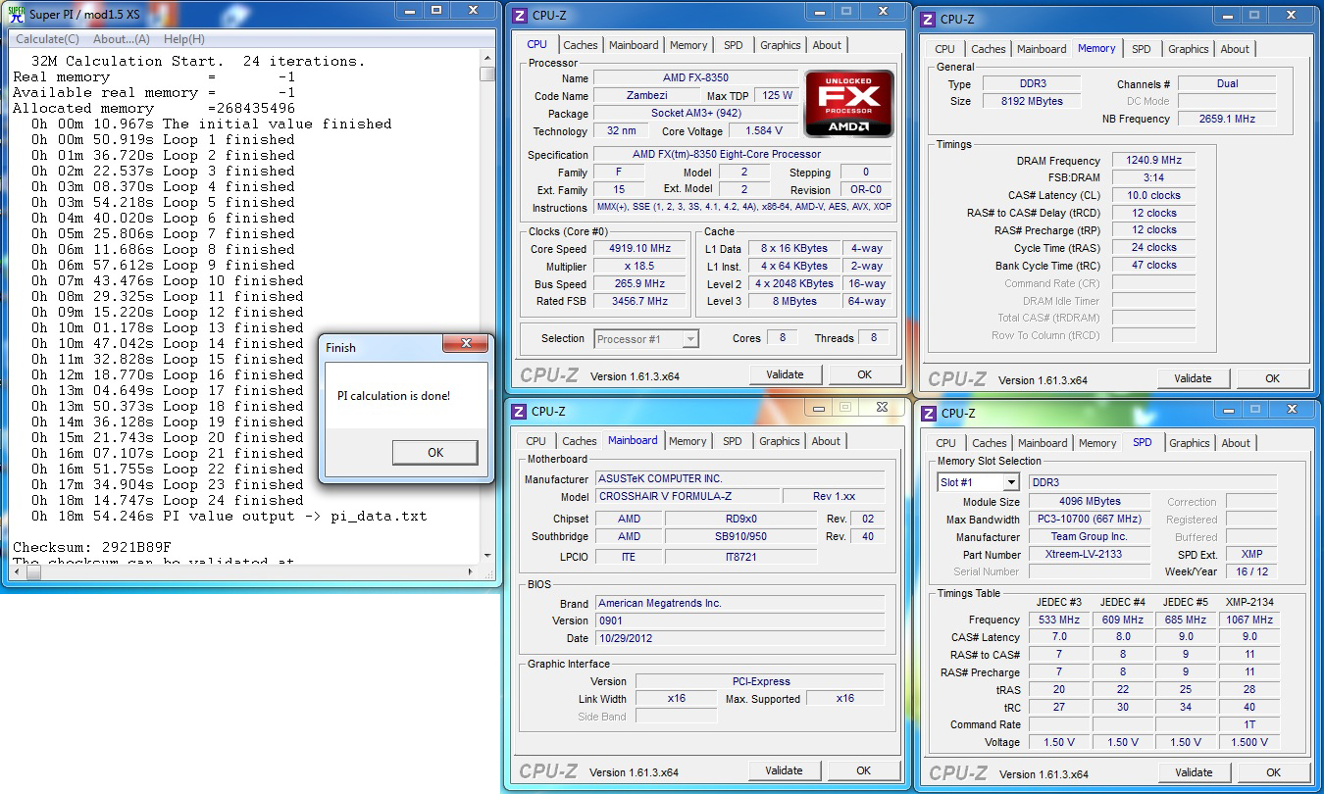Click CPU-Z icon in Memory window title
This screenshot has height=794, width=1324.
click(928, 19)
